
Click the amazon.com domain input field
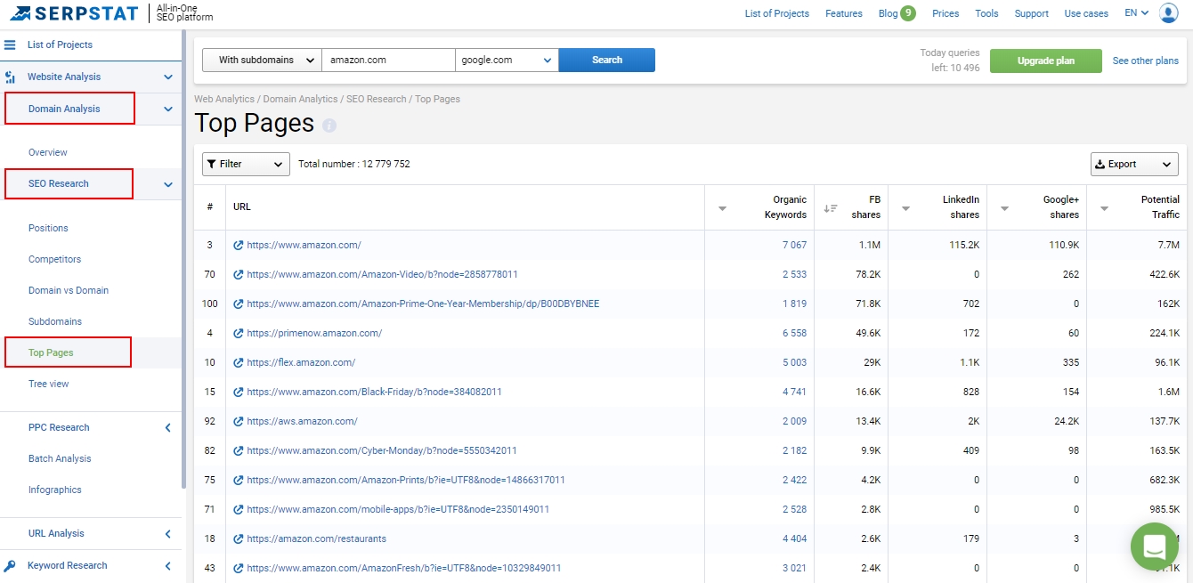(388, 60)
